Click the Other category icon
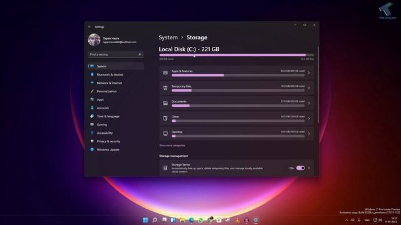The image size is (401, 225). (165, 118)
